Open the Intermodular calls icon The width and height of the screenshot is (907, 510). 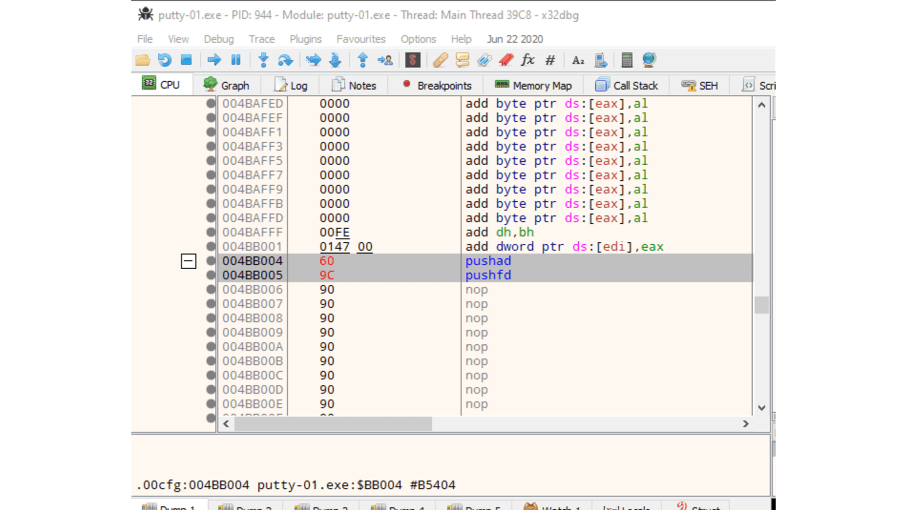pyautogui.click(x=600, y=60)
